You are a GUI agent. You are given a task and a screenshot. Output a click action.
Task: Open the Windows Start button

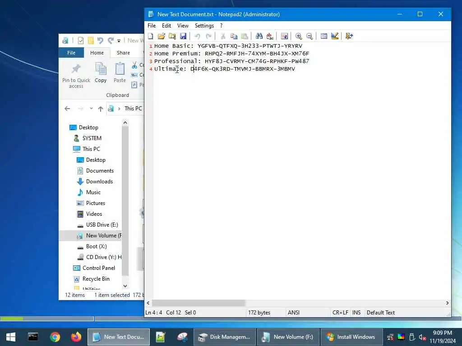point(11,337)
